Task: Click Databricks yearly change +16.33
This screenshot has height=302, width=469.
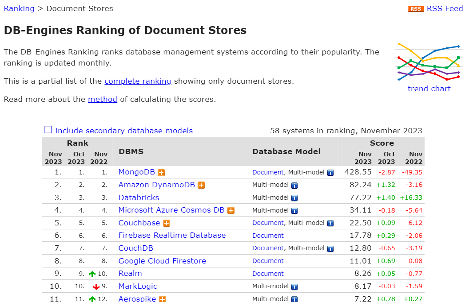Action: [x=411, y=197]
